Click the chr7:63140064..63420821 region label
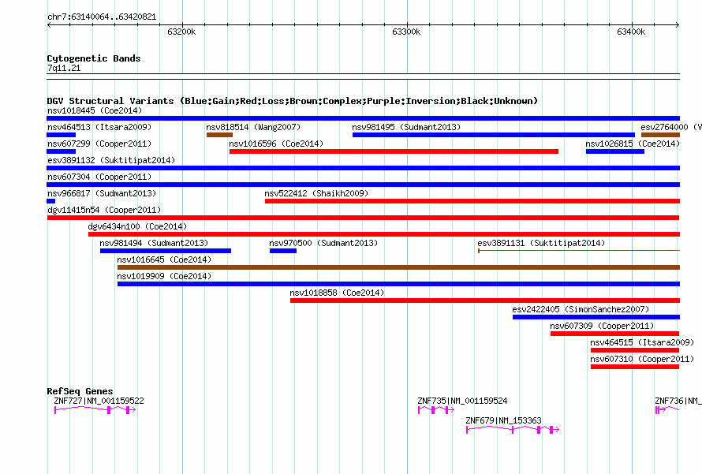702x474 pixels. click(102, 17)
